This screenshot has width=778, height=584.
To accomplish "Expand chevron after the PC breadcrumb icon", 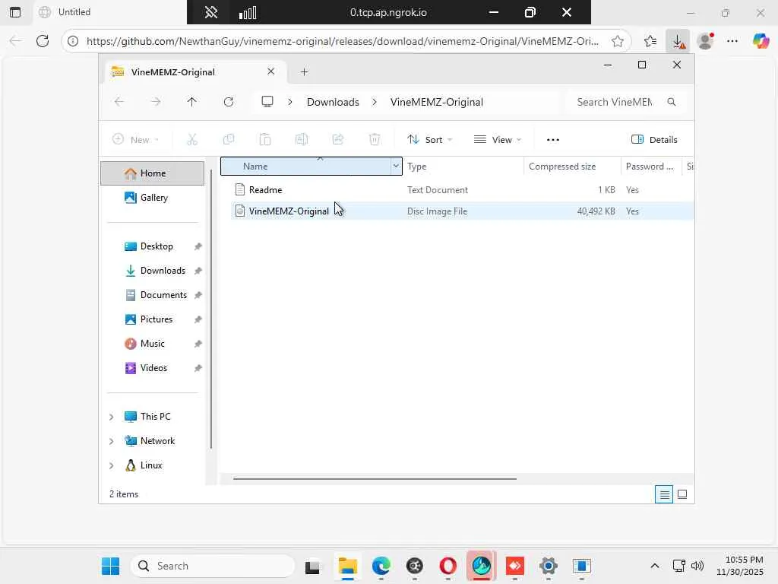I will click(290, 102).
